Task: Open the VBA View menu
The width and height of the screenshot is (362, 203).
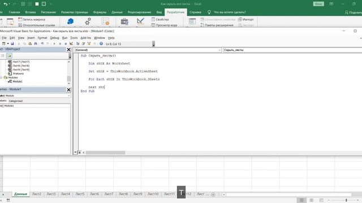Action: coord(21,38)
